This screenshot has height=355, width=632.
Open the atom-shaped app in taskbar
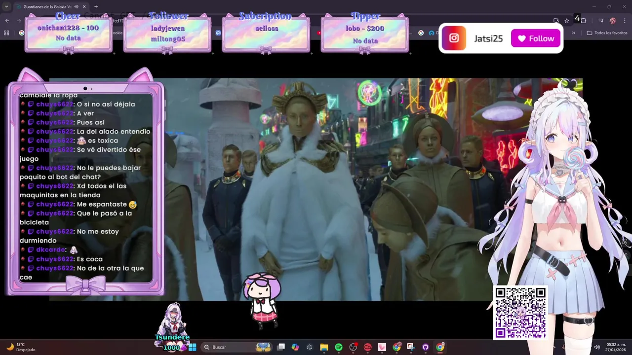pos(310,347)
